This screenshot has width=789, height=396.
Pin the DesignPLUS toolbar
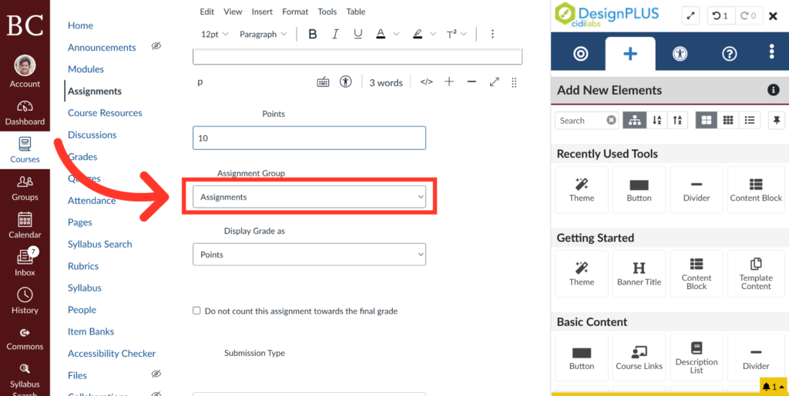(777, 120)
